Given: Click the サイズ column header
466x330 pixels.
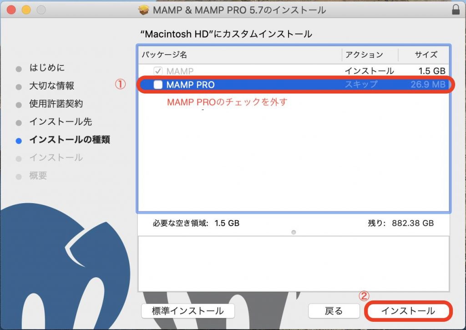Looking at the screenshot, I should [426, 55].
